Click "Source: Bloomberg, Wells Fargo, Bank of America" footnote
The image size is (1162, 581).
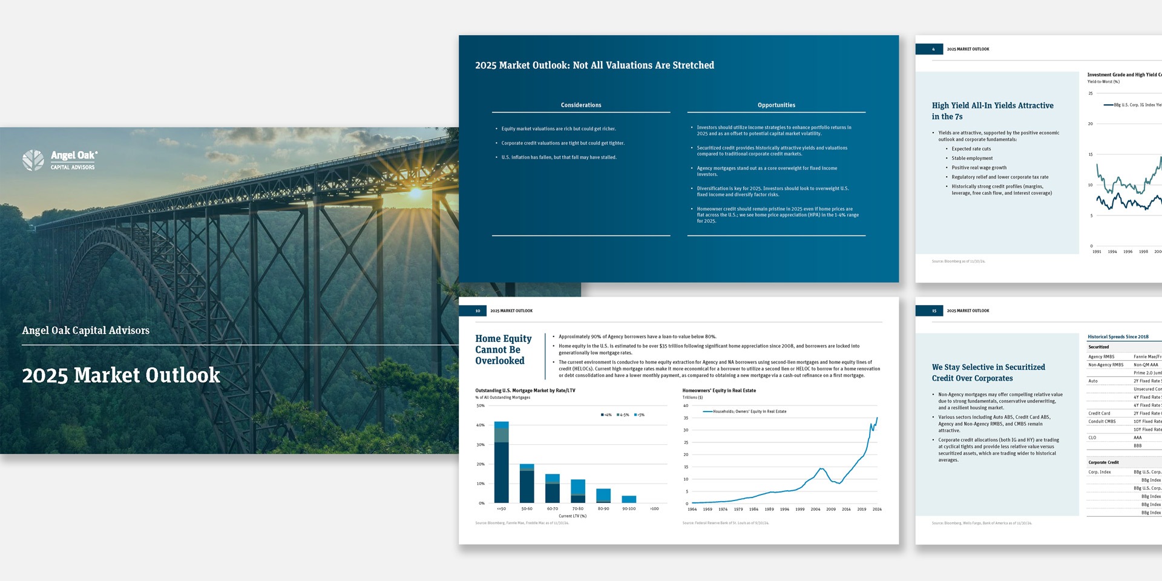(982, 523)
